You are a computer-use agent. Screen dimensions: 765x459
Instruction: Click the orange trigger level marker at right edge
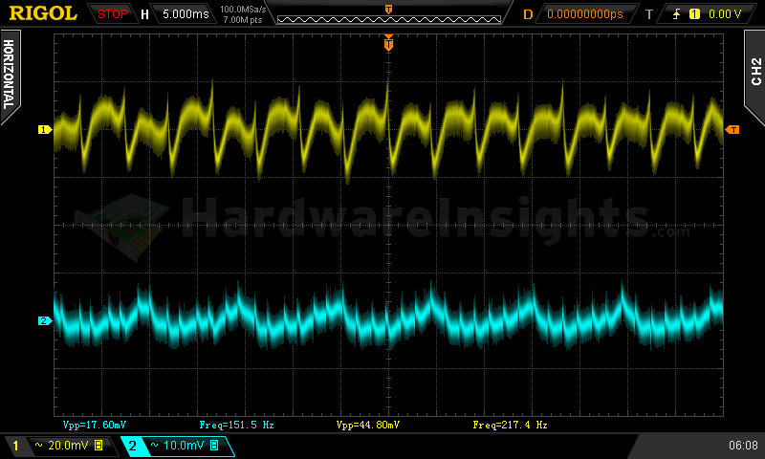point(732,129)
